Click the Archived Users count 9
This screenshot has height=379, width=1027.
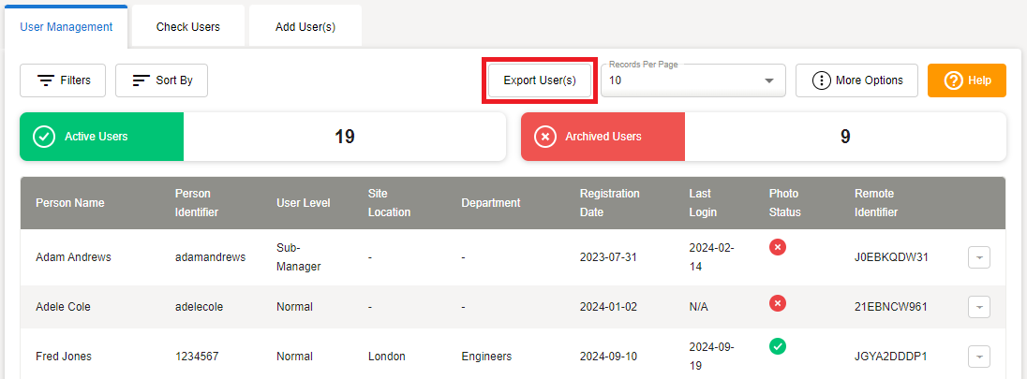click(844, 137)
